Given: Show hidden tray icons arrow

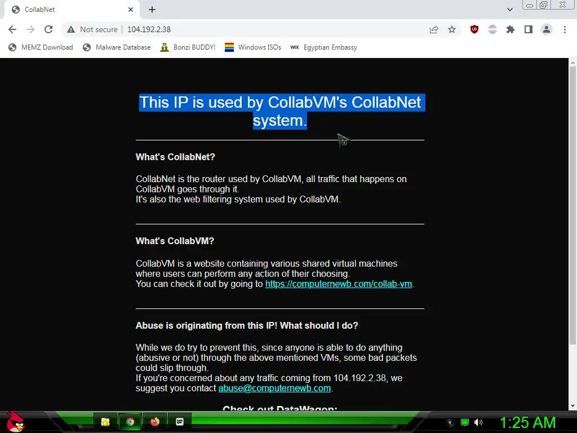Looking at the screenshot, I should [450, 423].
